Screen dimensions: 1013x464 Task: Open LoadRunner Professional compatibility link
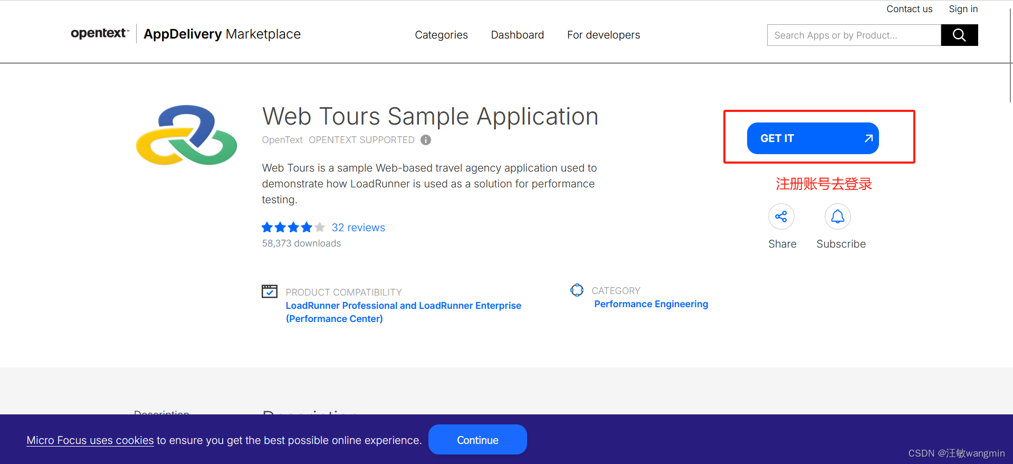click(x=404, y=312)
